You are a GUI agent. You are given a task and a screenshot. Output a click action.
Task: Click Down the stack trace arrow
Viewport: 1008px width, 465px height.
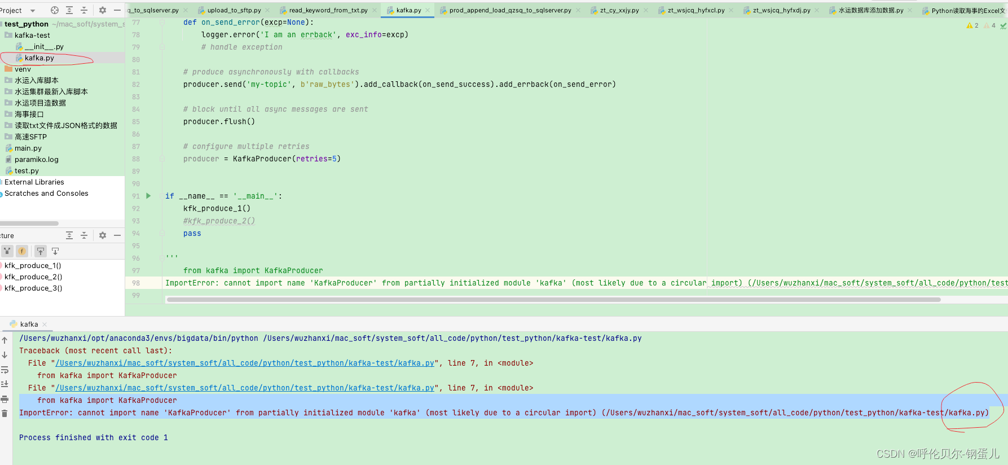5,355
